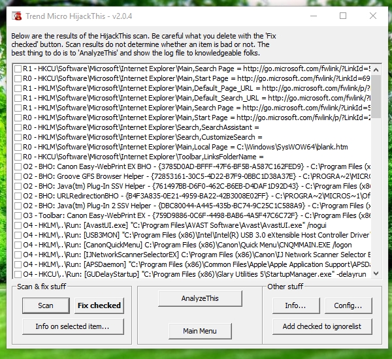This screenshot has height=359, width=392.
Task: Tick checkbox for Default_Search_URL entry
Action: coord(18,98)
